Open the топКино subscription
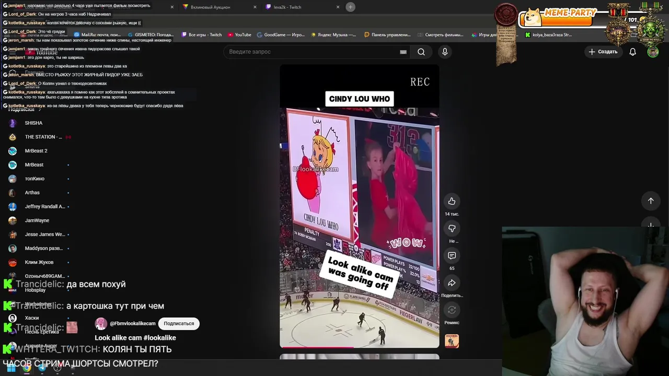 click(34, 179)
